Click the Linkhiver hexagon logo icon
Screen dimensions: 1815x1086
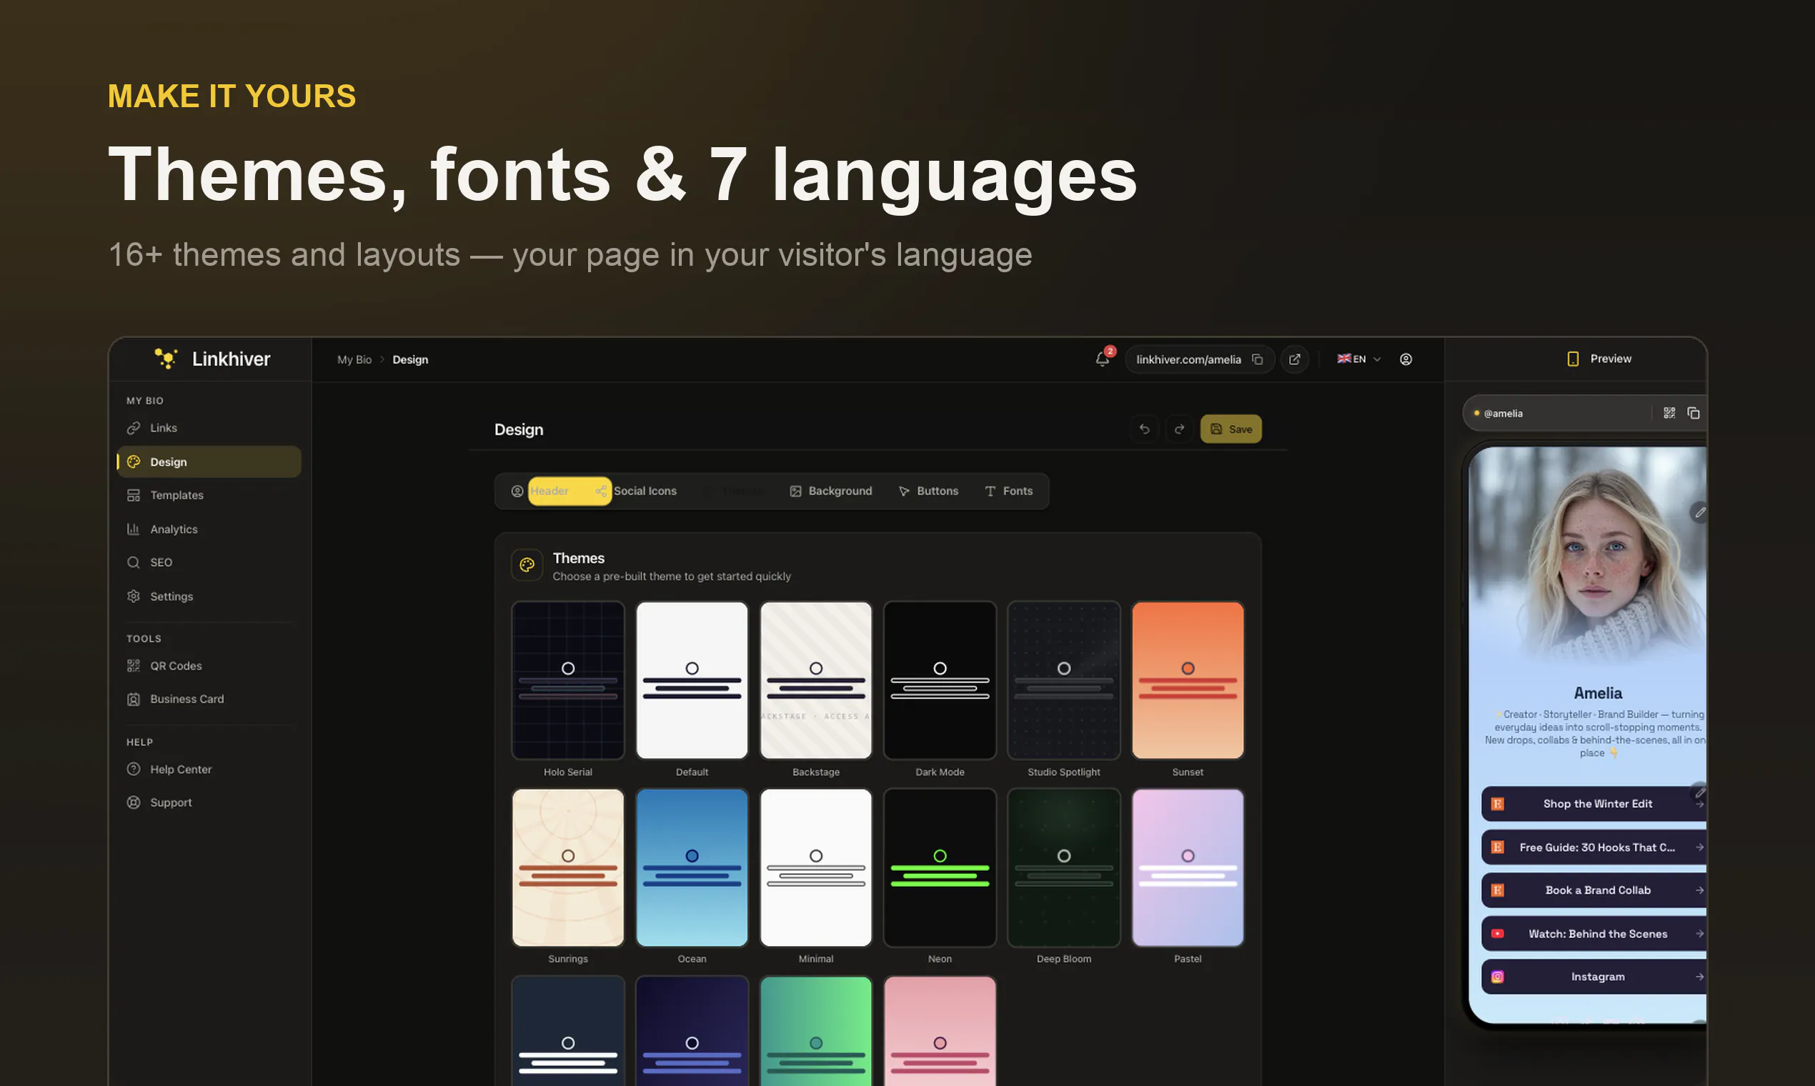click(166, 359)
